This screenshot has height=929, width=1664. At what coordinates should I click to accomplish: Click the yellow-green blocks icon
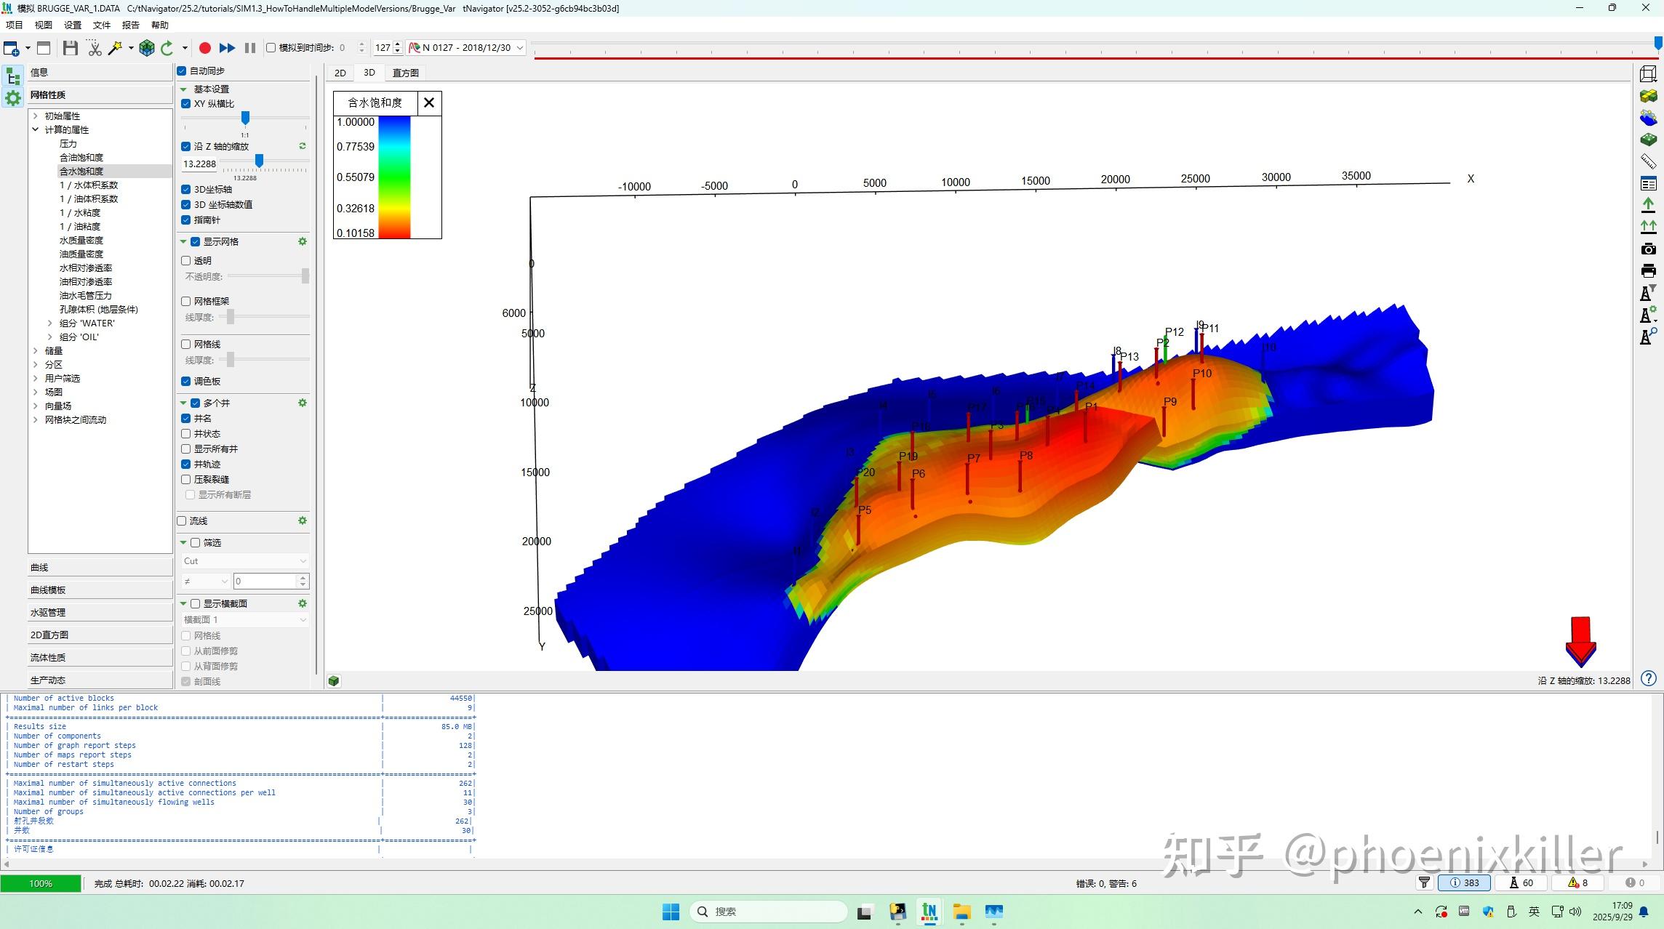[1648, 96]
